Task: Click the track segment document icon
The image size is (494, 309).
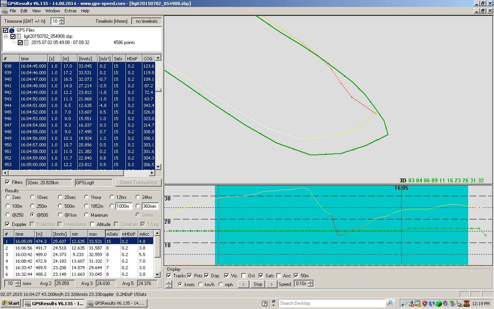Action: pos(26,42)
